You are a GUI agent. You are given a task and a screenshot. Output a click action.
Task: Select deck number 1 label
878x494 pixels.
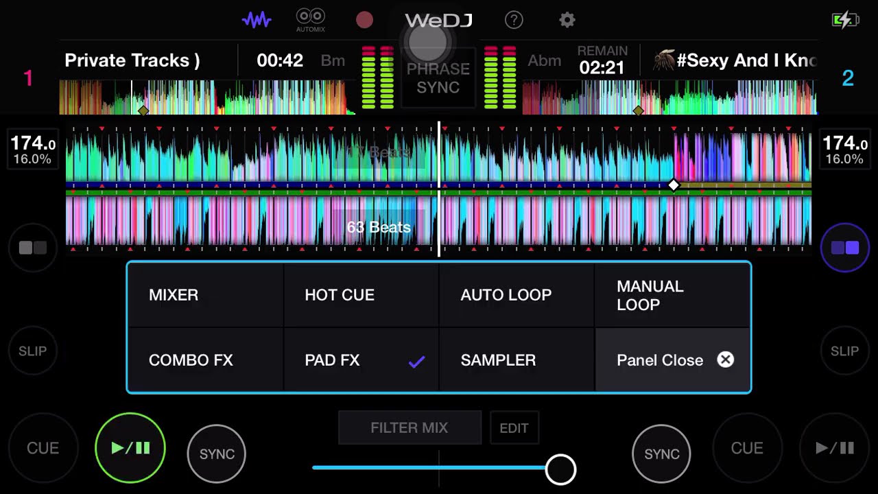(x=28, y=78)
